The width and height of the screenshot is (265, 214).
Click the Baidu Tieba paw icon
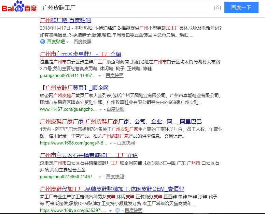pyautogui.click(x=43, y=42)
